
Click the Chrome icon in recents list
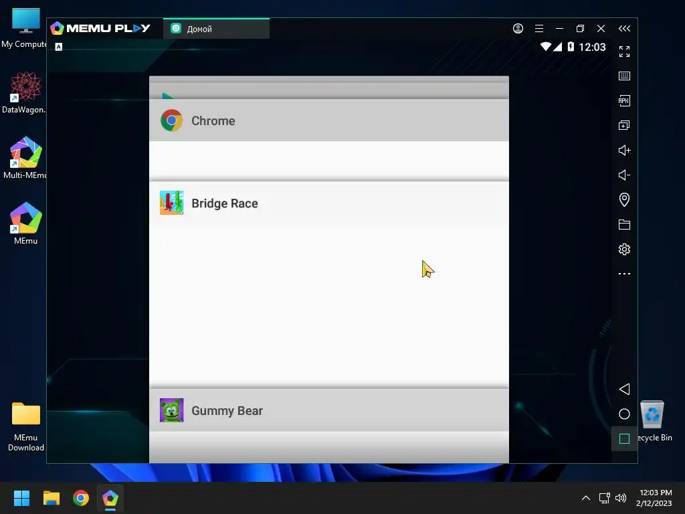[x=172, y=120]
